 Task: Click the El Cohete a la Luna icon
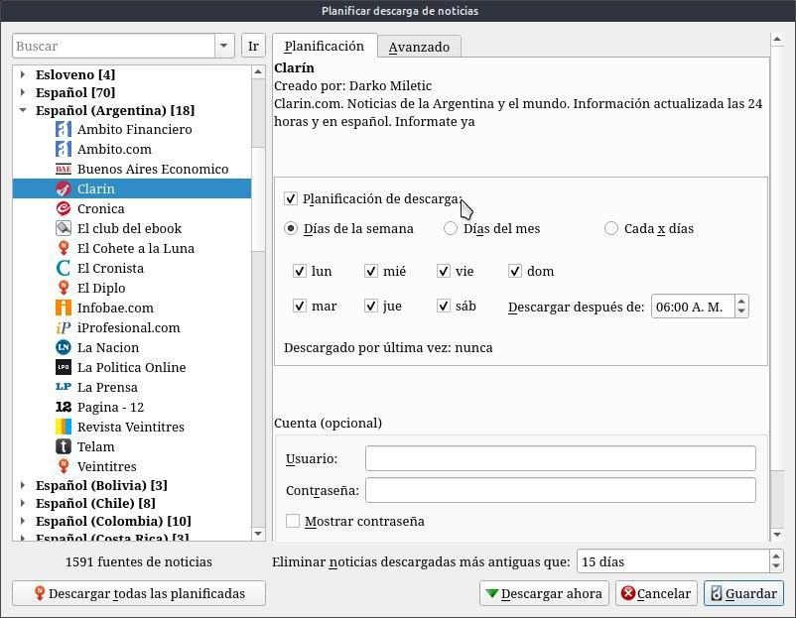(63, 248)
